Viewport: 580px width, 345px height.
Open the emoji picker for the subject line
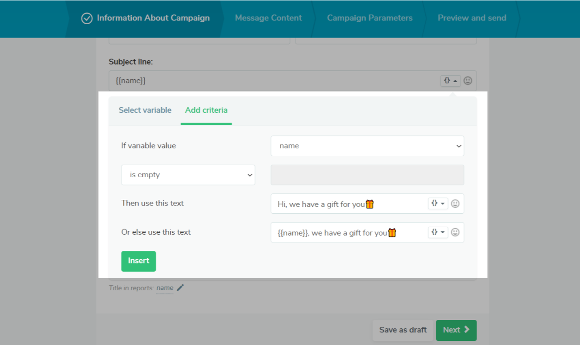click(468, 80)
